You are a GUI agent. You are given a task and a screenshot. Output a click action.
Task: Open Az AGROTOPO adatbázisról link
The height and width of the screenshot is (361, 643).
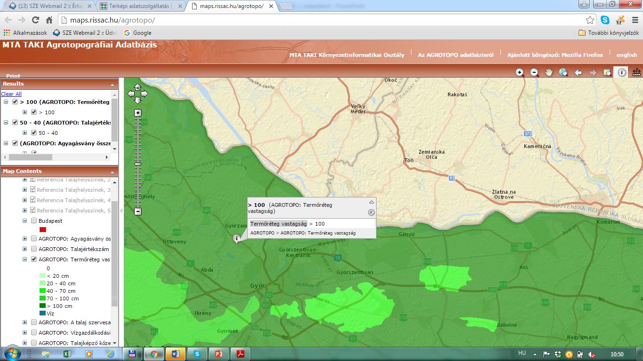point(456,55)
